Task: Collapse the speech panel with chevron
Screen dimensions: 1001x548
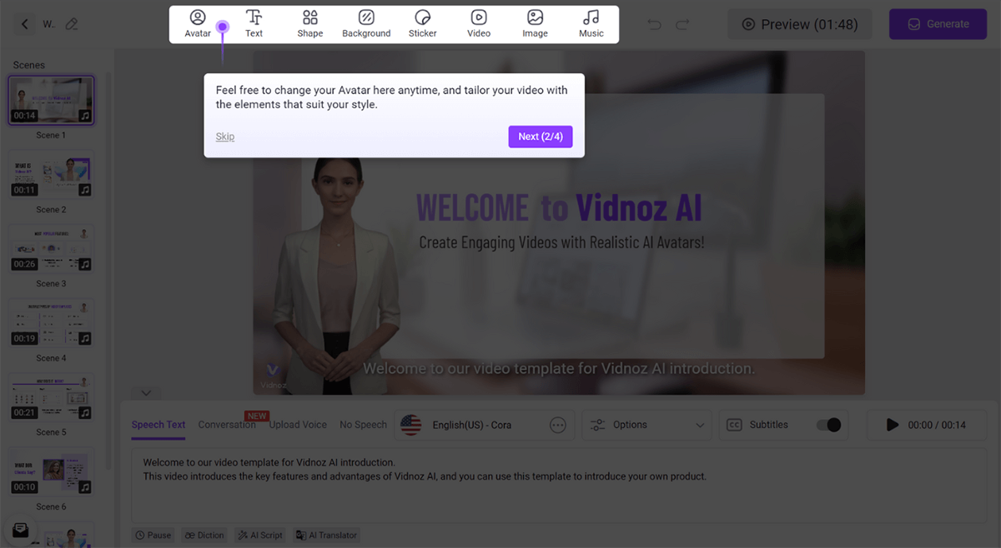Action: (146, 392)
